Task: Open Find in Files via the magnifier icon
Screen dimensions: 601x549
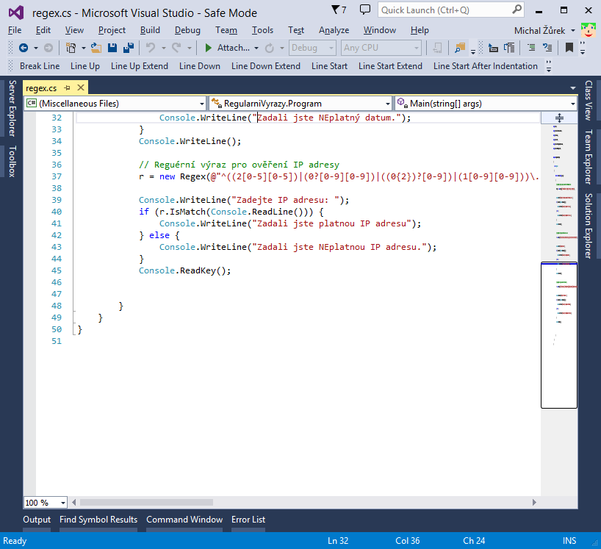Action: point(459,49)
